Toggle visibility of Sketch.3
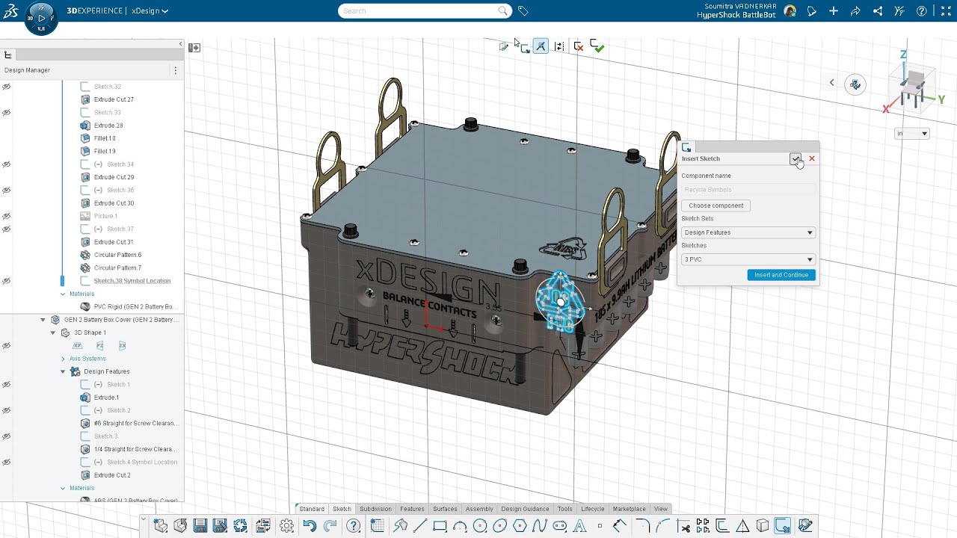 7,436
